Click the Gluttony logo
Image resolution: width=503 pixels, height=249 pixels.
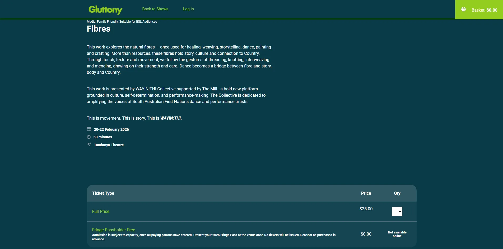pos(105,9)
